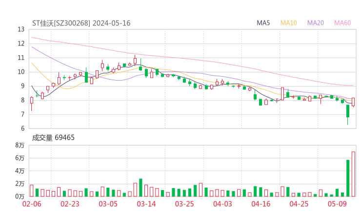Image resolution: width=361 pixels, height=215 pixels.
Task: Select the tallest red volume bar at far right
Action: point(353,174)
